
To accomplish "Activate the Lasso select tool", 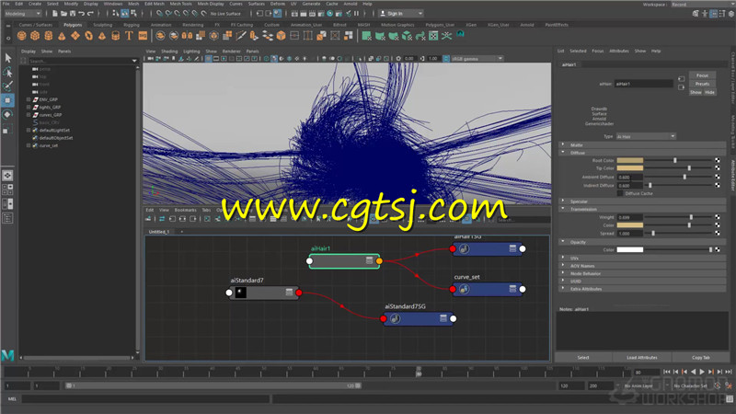I will (8, 72).
